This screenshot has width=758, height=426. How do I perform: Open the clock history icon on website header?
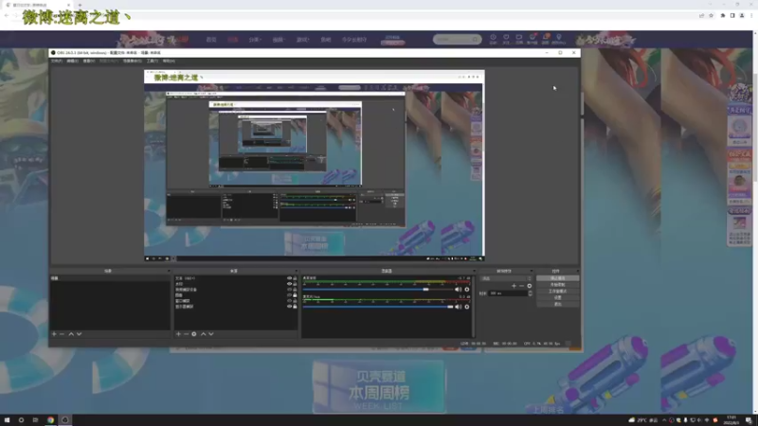coord(493,39)
